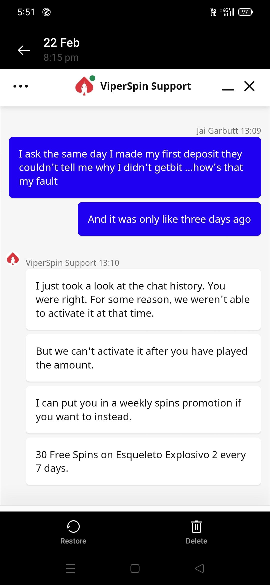Tap the battery indicator in status bar
The image size is (270, 585).
coord(245,12)
